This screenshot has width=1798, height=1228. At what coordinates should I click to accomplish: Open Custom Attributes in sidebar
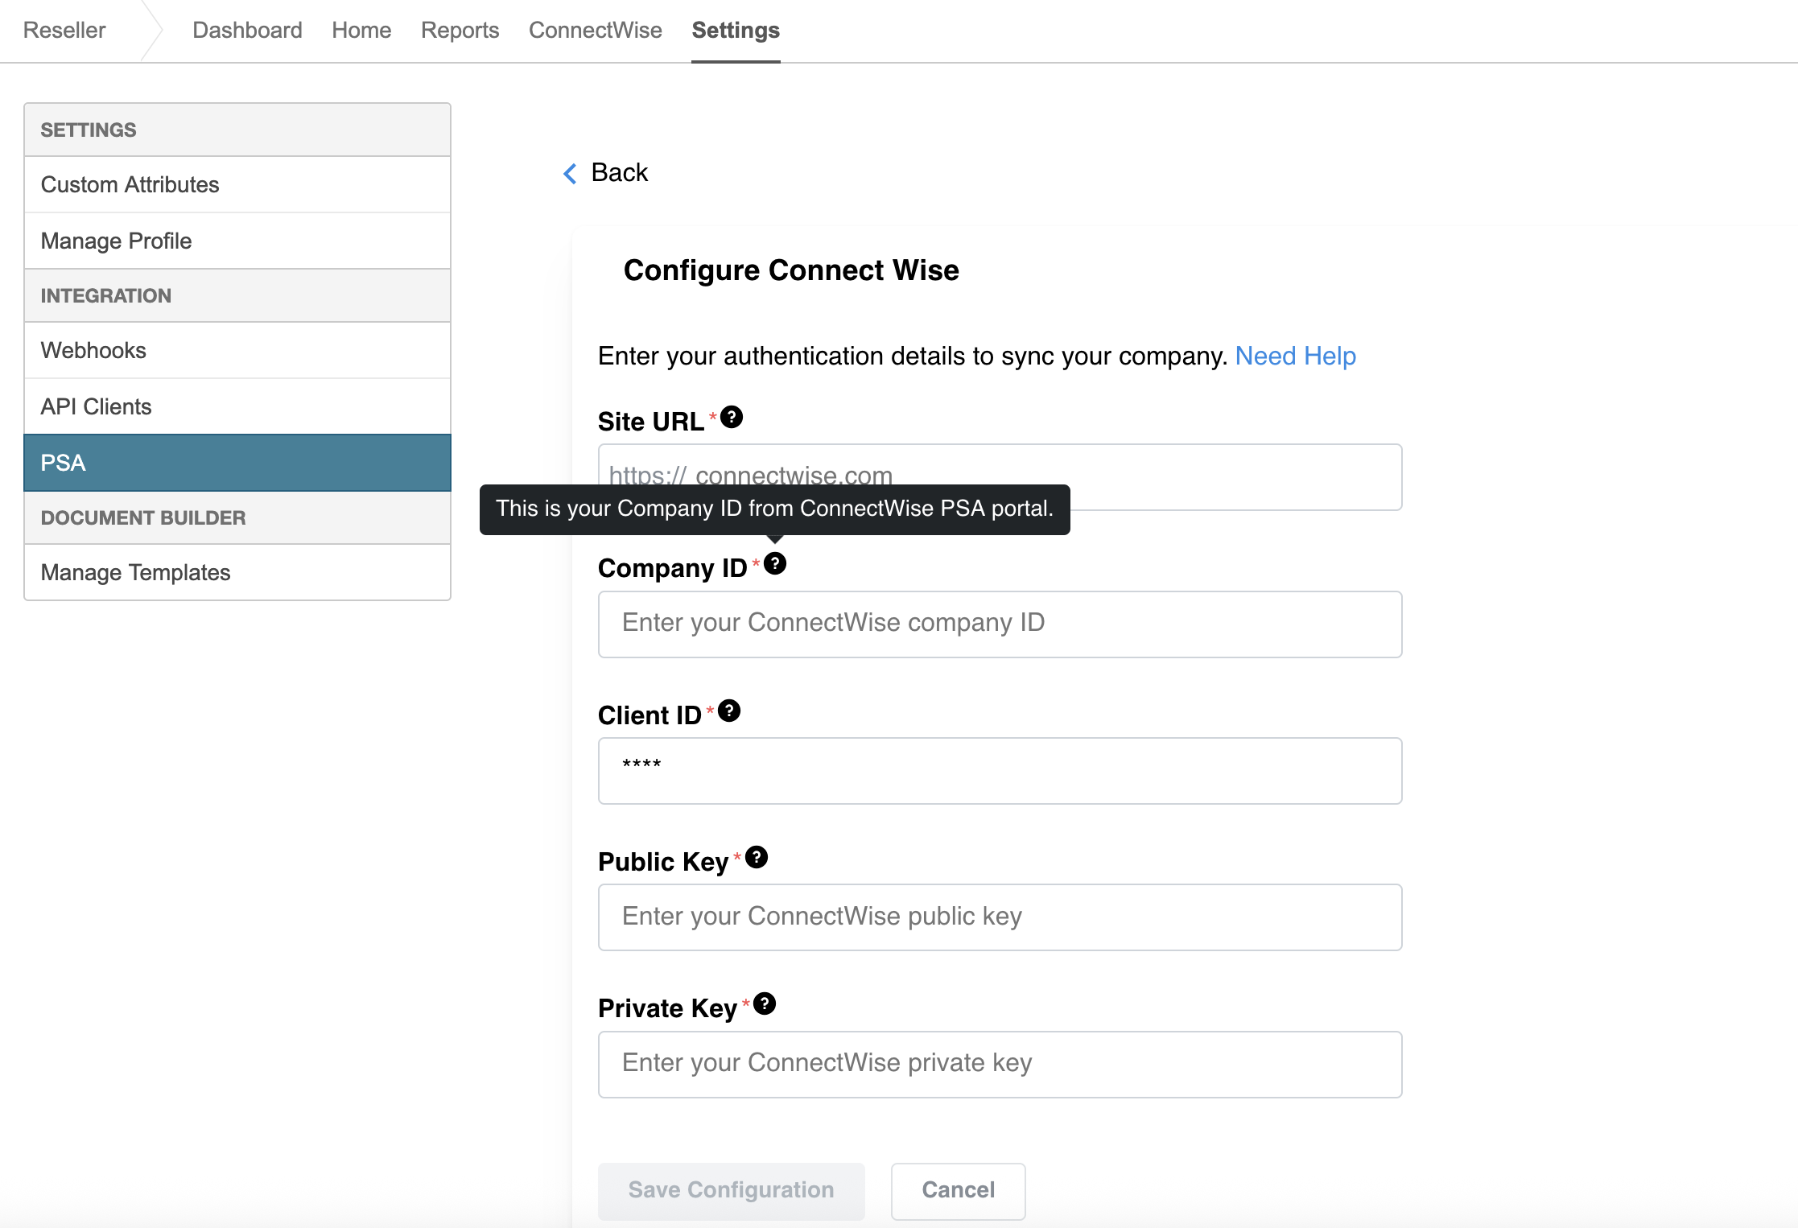237,184
